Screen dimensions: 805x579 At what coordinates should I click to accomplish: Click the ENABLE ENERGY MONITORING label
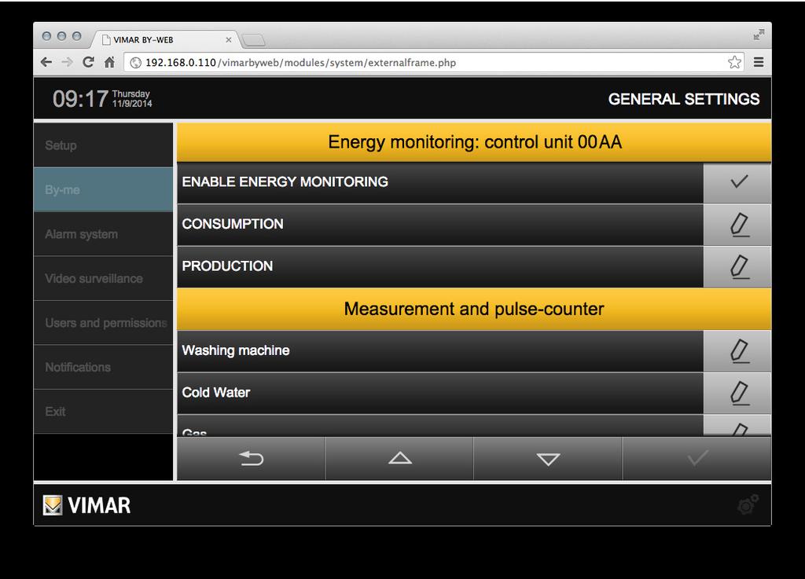(x=285, y=182)
